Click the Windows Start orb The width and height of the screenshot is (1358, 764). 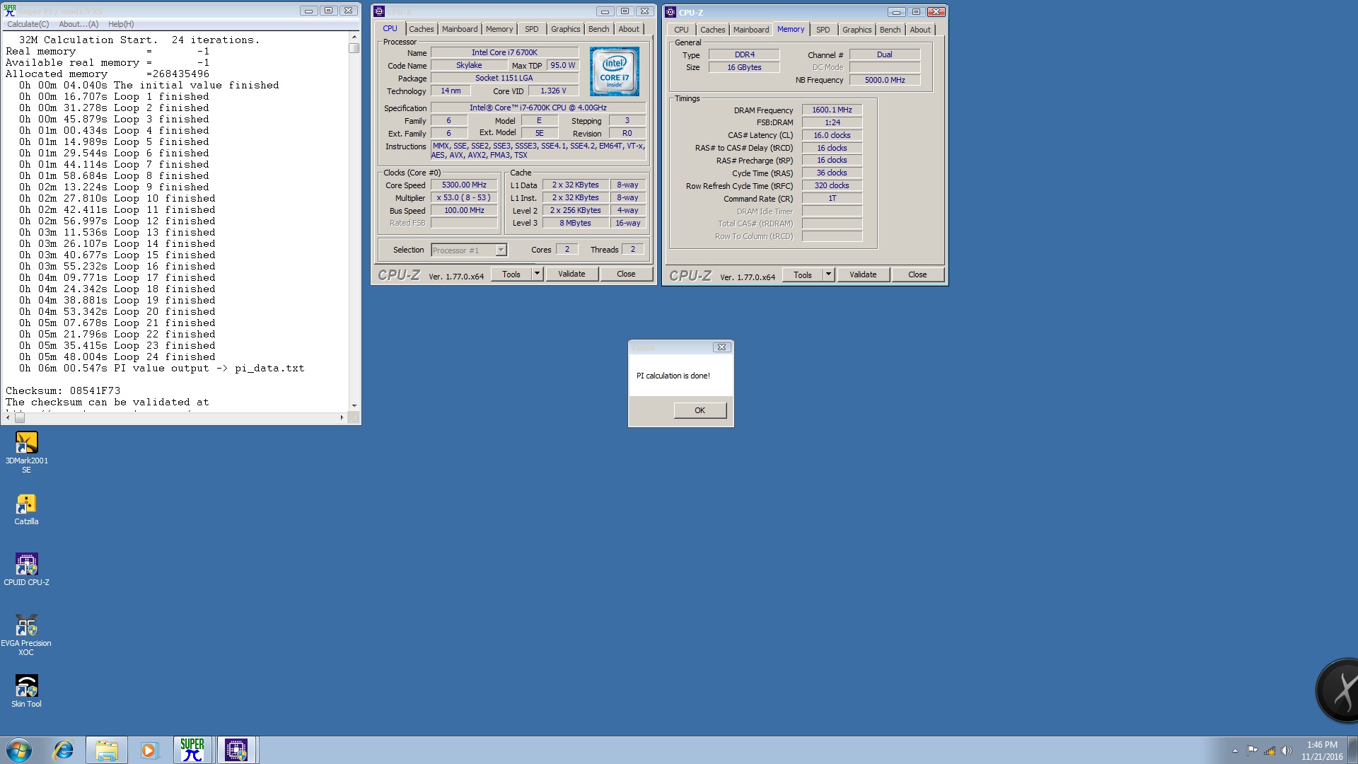[19, 750]
